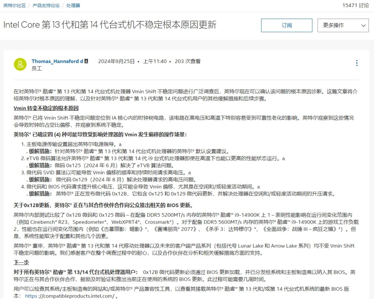
Task: Open Thomas_Hannaford's avatar icon
Action: (20, 64)
